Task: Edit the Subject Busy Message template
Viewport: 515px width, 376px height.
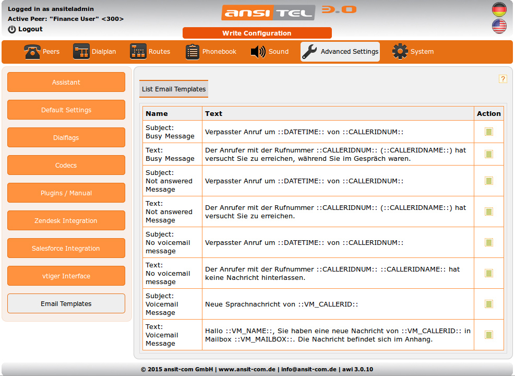Action: [488, 132]
